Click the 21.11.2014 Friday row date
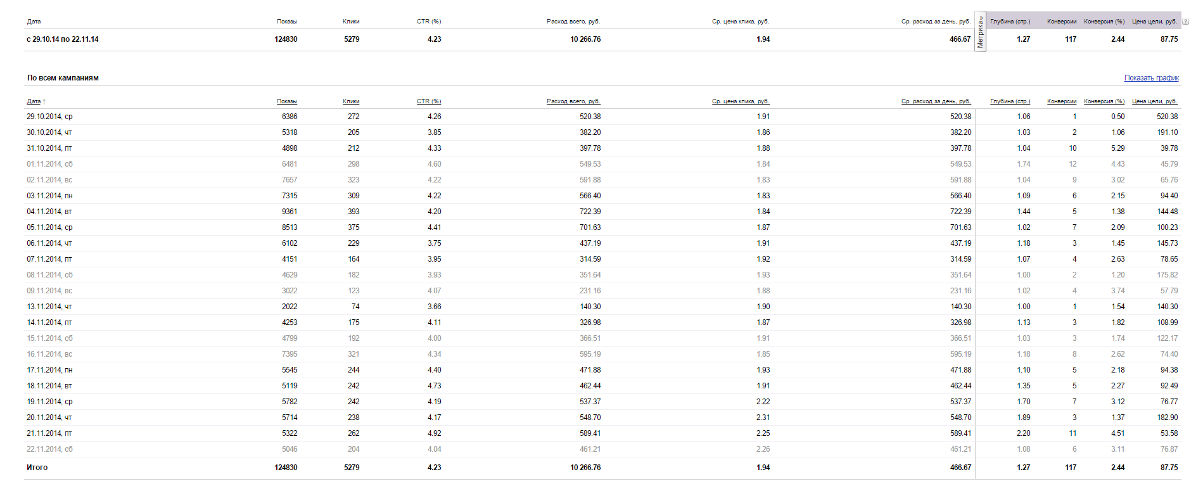 [49, 433]
